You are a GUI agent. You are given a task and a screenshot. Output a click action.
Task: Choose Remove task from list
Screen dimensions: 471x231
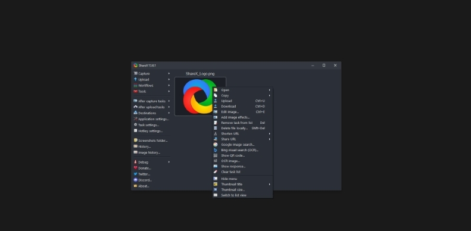[x=242, y=123]
